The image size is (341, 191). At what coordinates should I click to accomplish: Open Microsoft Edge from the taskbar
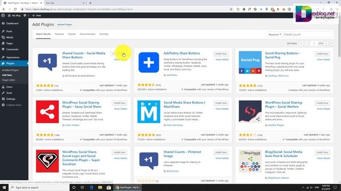(x=92, y=187)
